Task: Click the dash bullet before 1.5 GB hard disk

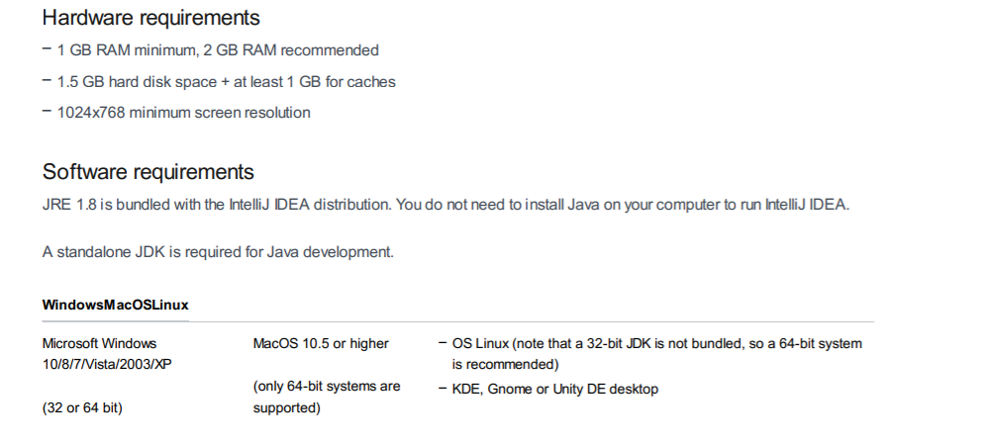Action: [47, 79]
